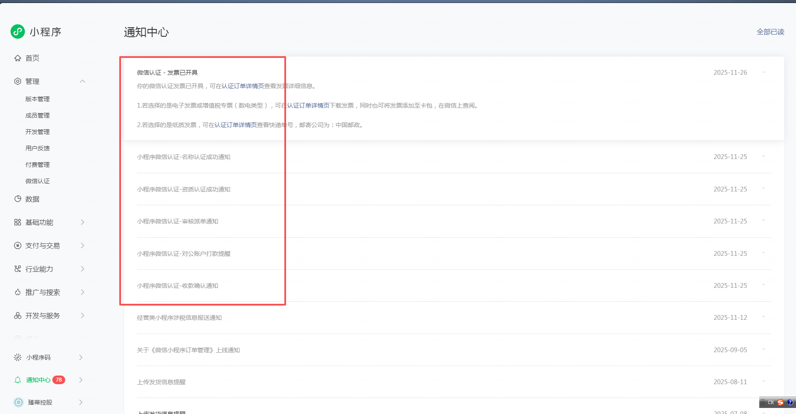The image size is (796, 414).
Task: Expand the 推广与搜索 menu chevron
Action: [x=83, y=292]
